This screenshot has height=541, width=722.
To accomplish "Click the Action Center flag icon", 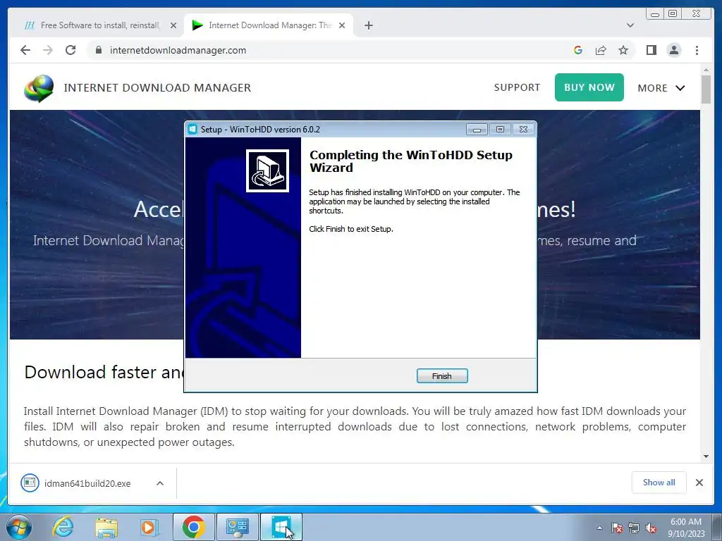I will click(617, 528).
